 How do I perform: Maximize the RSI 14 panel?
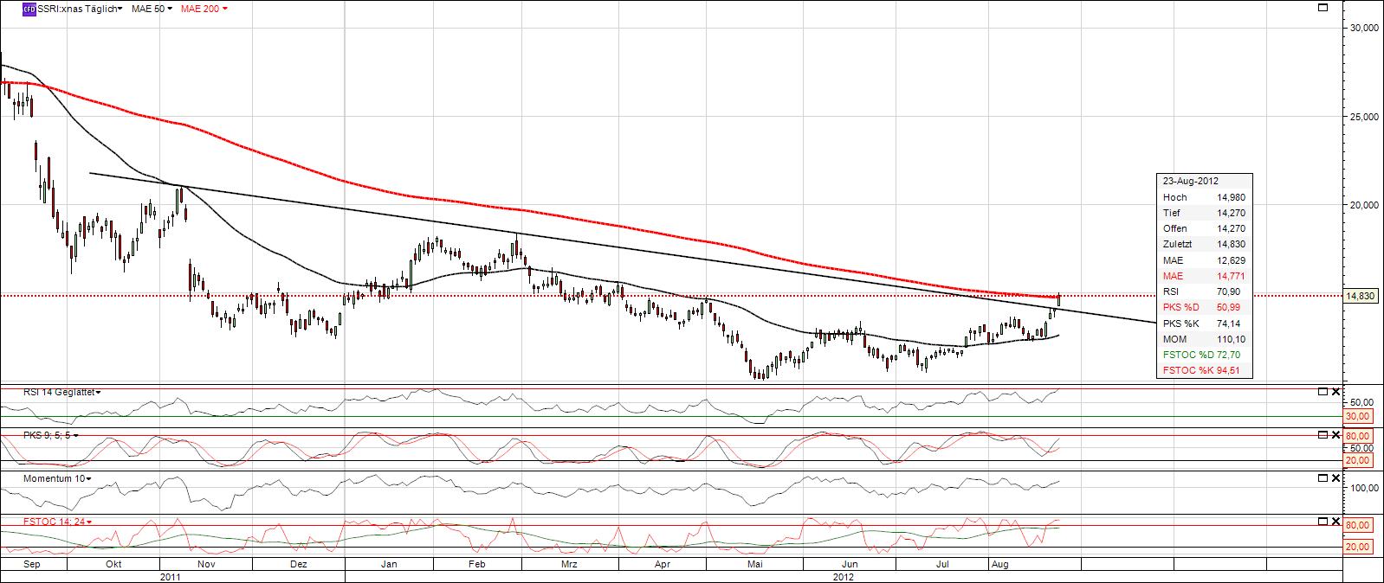click(x=1323, y=392)
